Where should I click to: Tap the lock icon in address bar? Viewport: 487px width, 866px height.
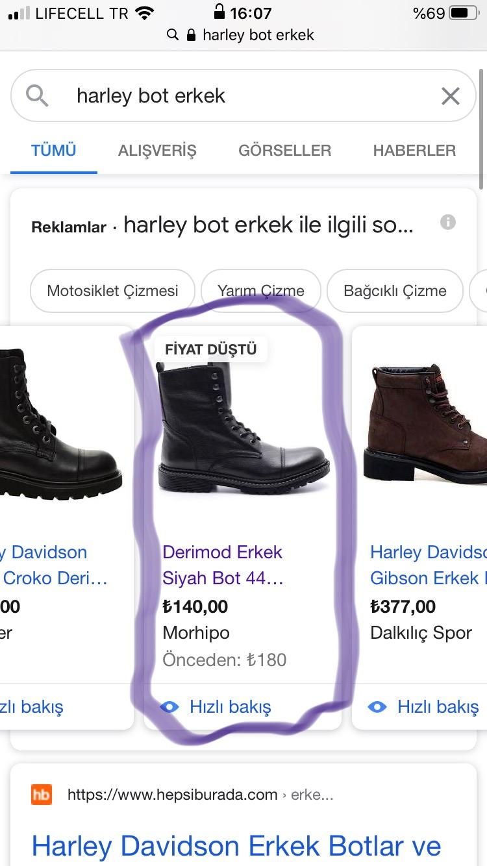tap(191, 35)
